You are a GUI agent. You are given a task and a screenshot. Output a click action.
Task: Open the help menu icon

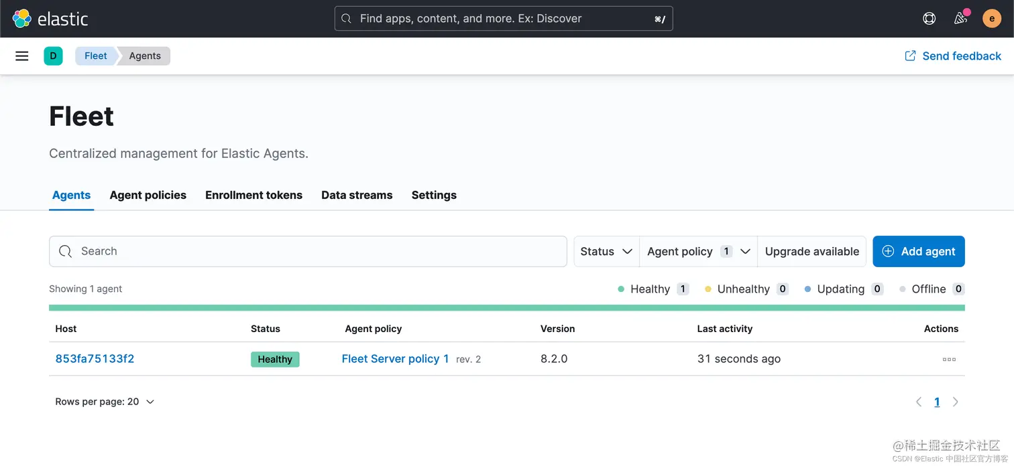coord(929,19)
